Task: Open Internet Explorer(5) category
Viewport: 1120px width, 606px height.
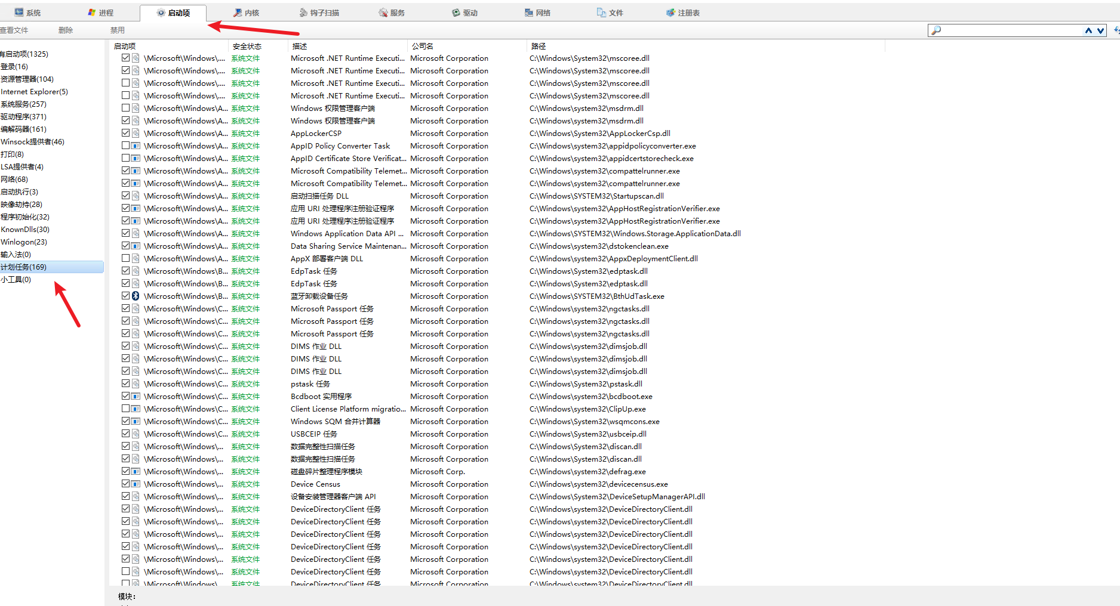Action: click(x=34, y=91)
